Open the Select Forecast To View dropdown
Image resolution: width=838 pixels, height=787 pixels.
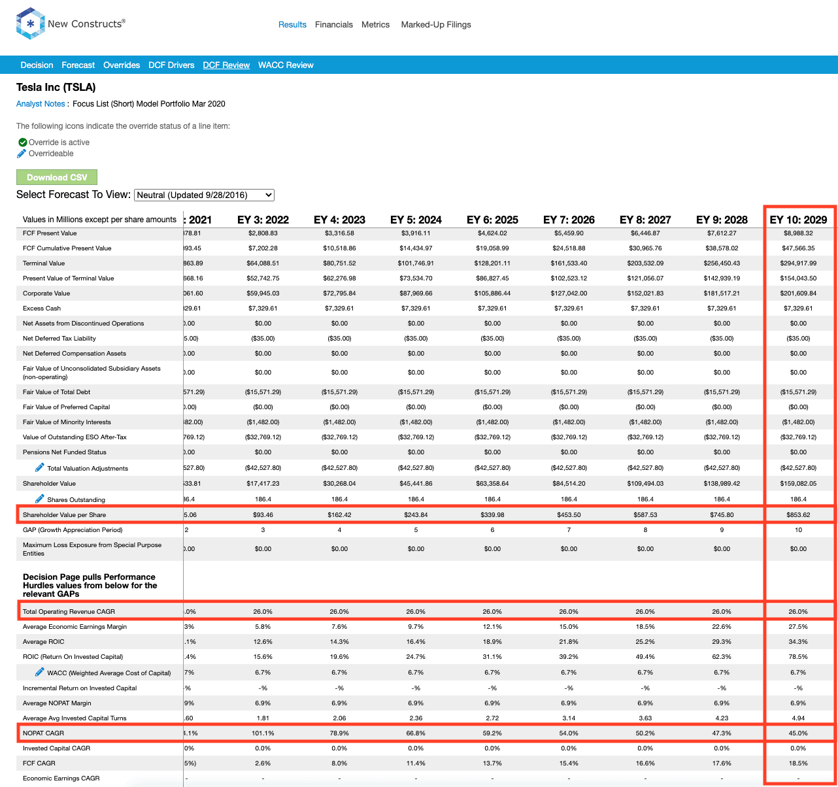(x=204, y=195)
